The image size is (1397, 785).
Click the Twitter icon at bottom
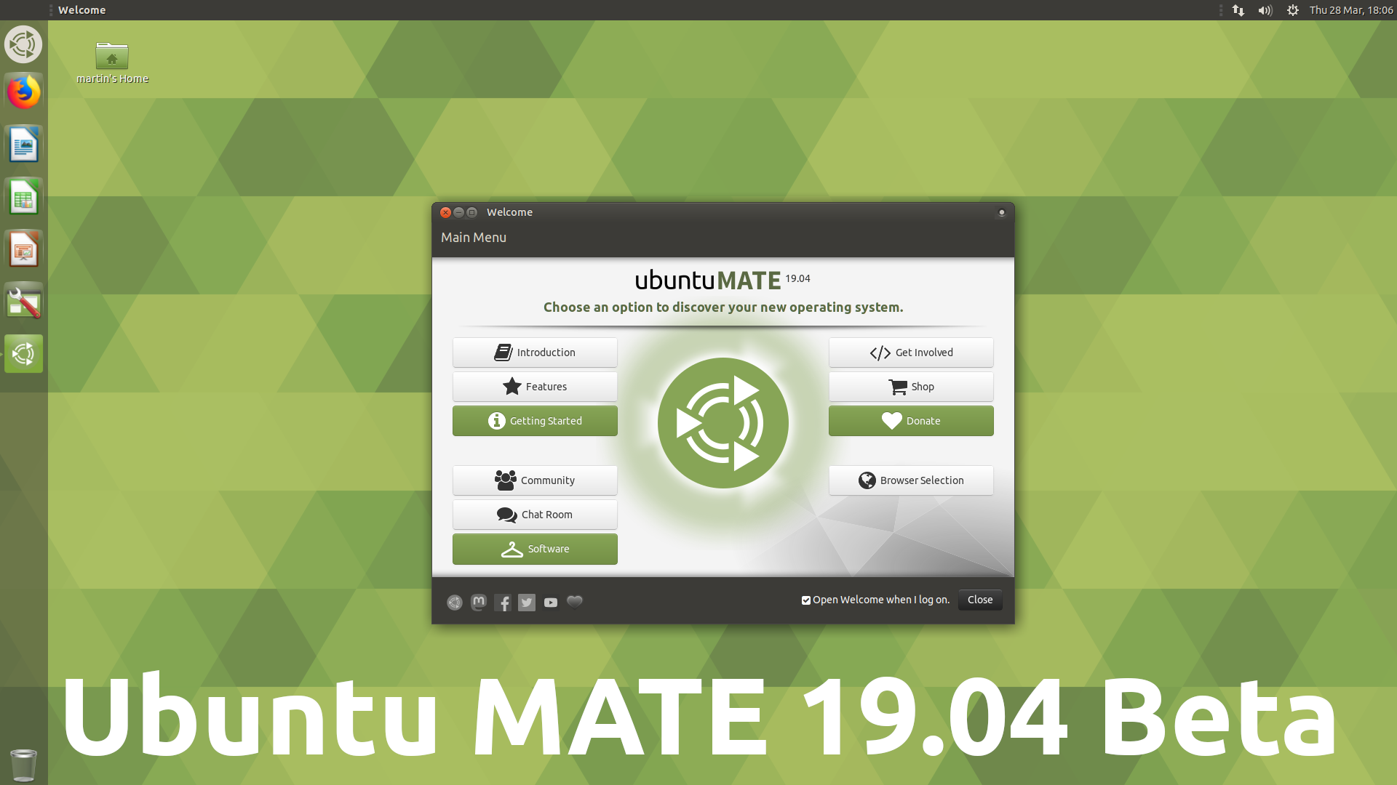(527, 602)
